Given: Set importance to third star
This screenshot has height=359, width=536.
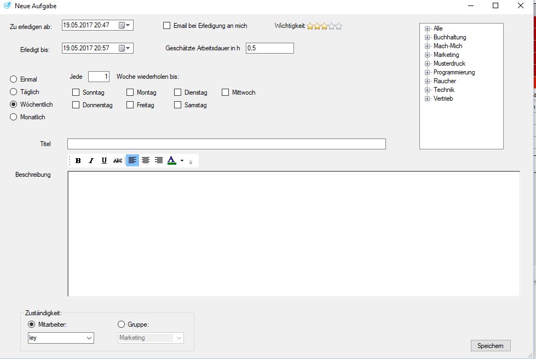Looking at the screenshot, I should click(325, 26).
